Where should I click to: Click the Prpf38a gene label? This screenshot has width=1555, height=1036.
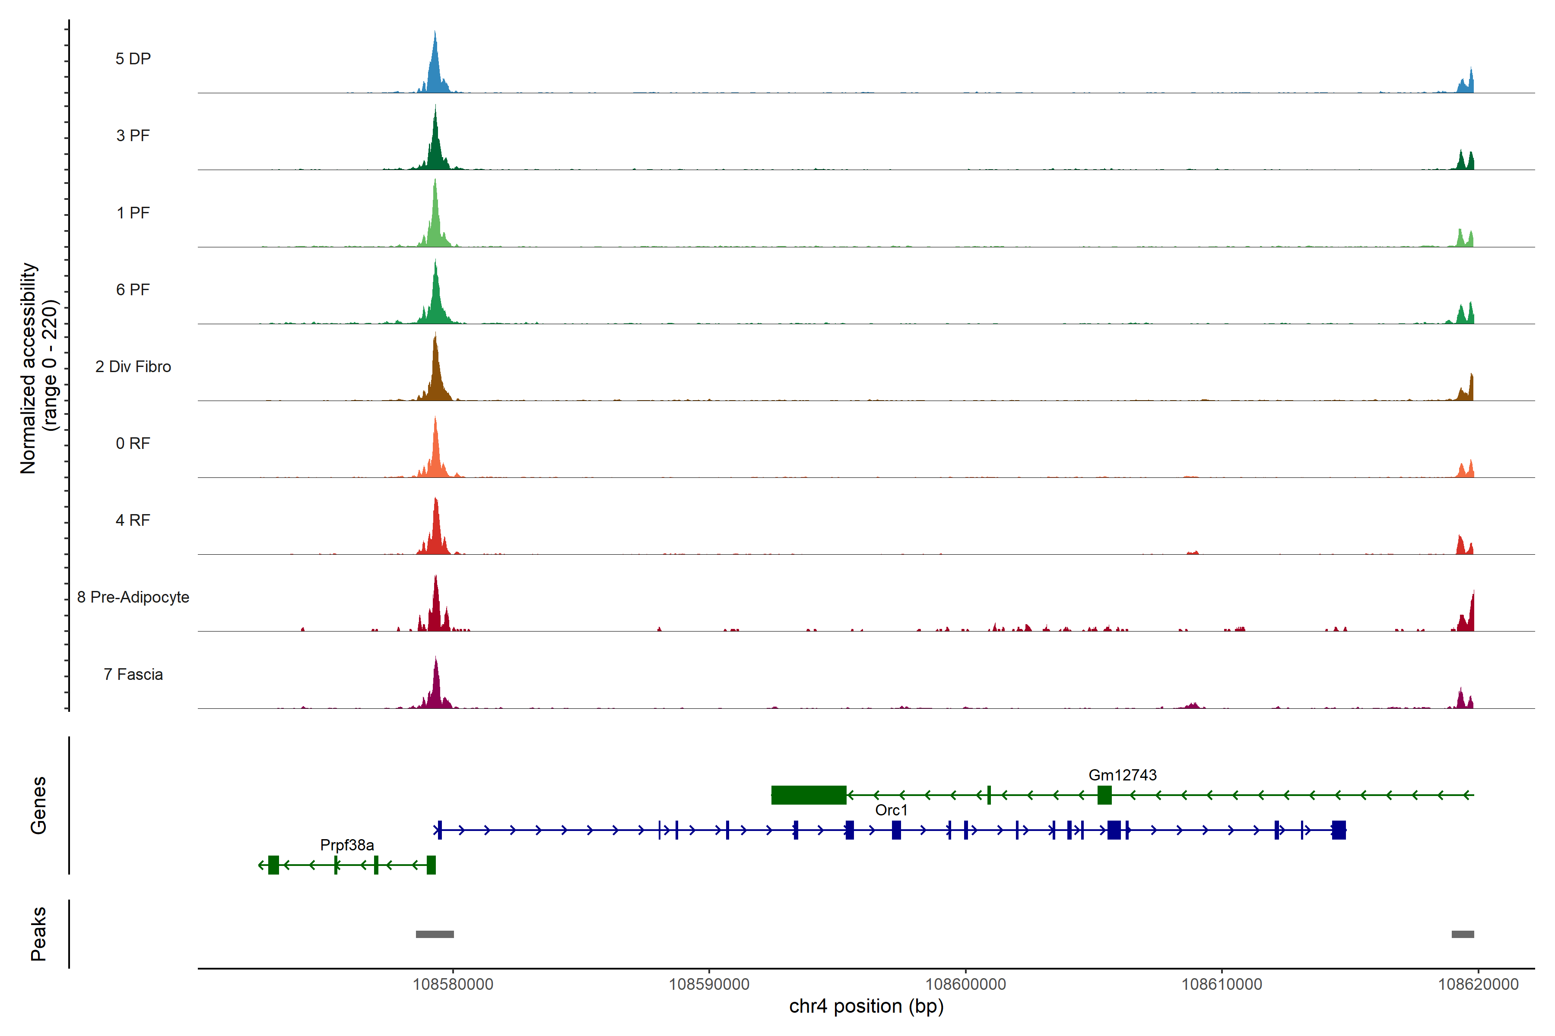(x=347, y=845)
